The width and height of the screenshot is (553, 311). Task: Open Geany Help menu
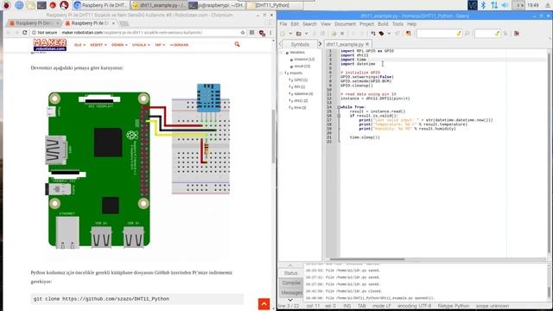pyautogui.click(x=411, y=24)
